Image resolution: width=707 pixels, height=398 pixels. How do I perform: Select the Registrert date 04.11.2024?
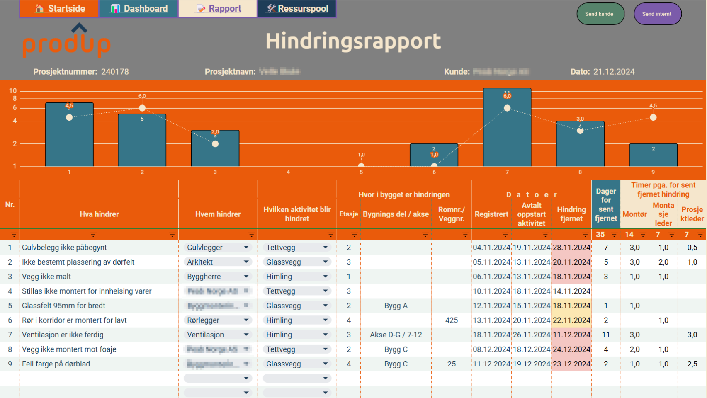click(x=491, y=248)
